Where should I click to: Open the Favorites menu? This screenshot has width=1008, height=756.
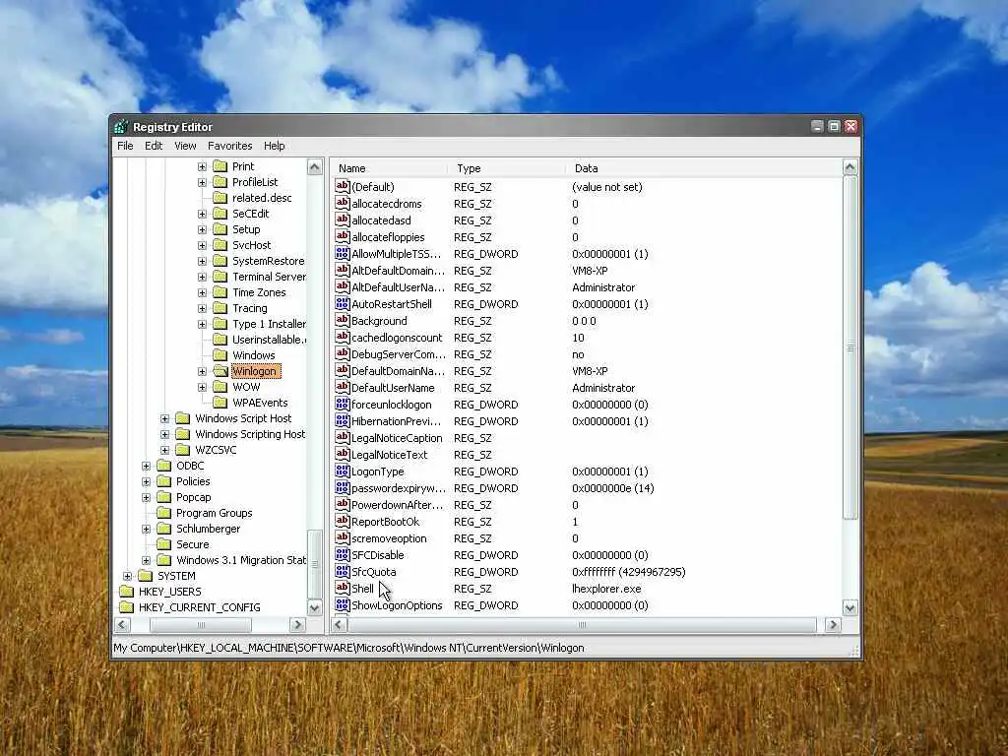click(x=229, y=146)
